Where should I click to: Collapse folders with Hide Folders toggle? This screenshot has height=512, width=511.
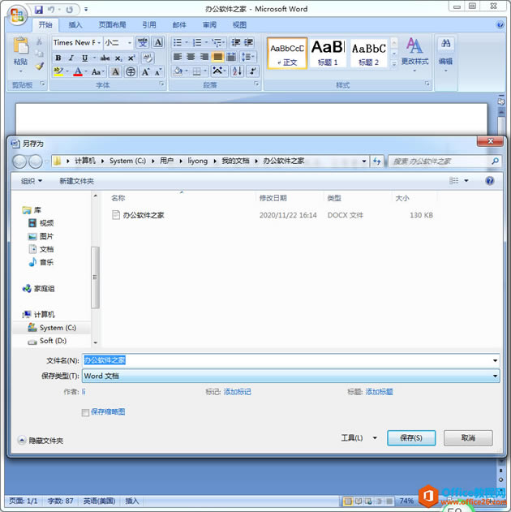point(41,441)
